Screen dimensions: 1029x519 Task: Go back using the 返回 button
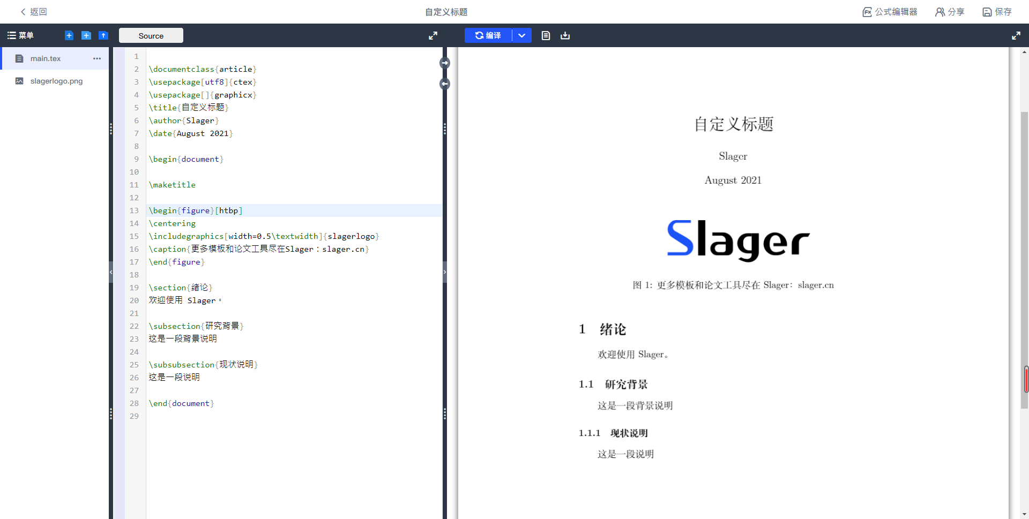(x=33, y=12)
